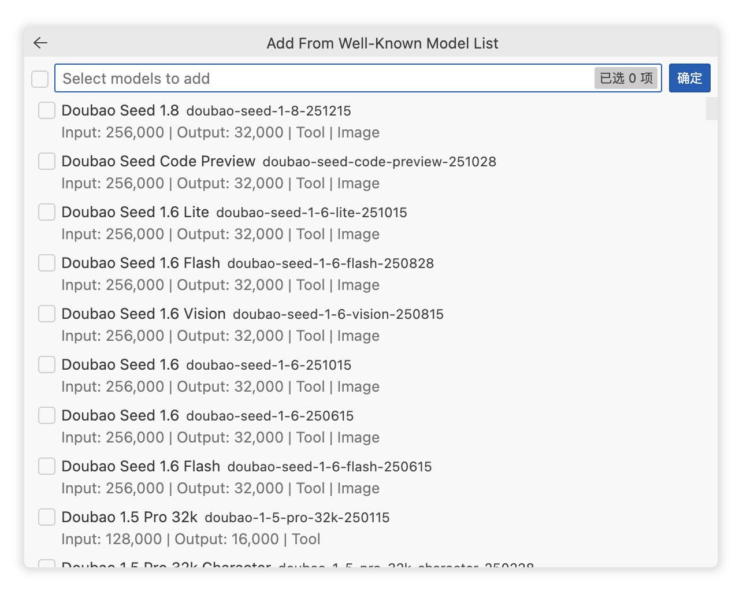
Task: Click the doubao-seed-1-8-251215 model ID text
Action: (x=269, y=111)
